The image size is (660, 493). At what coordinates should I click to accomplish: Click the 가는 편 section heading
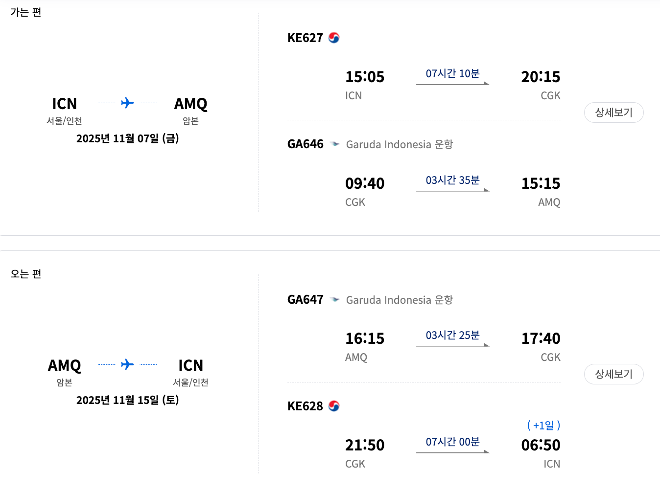click(x=26, y=12)
